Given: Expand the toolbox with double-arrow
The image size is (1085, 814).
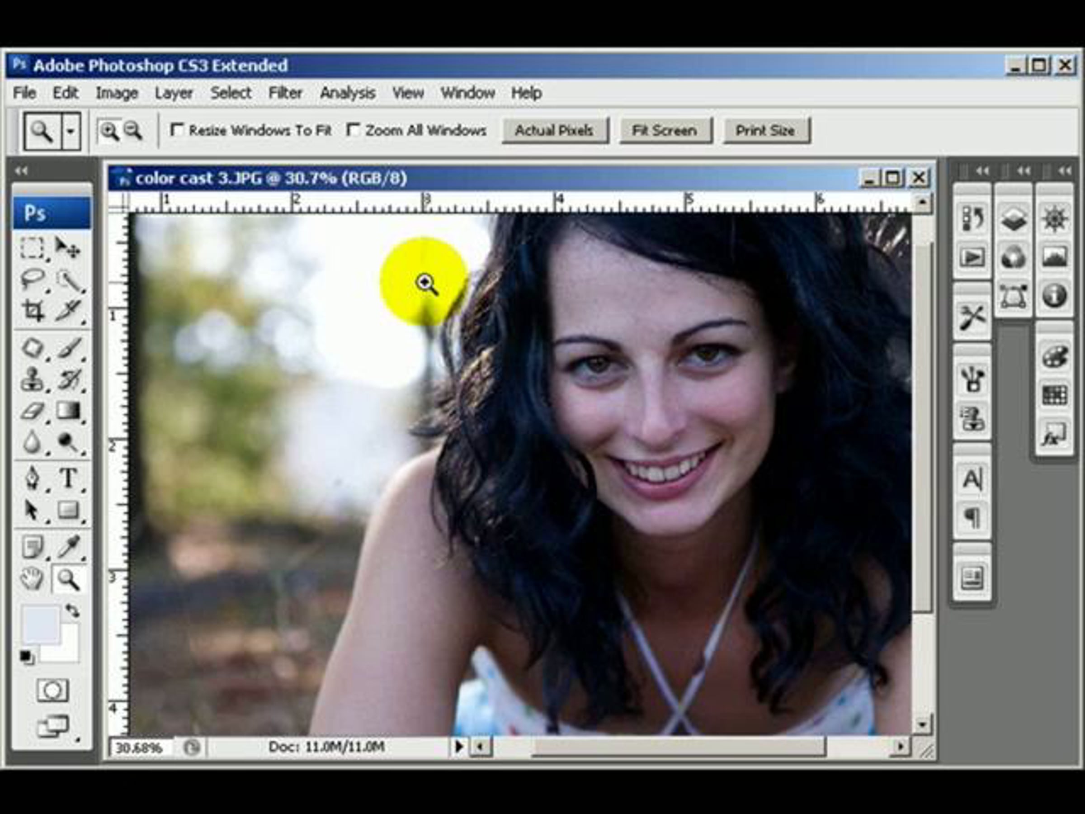Looking at the screenshot, I should 21,171.
